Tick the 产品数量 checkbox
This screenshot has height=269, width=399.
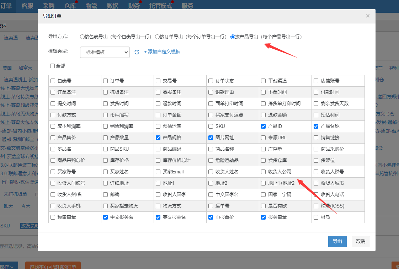[105, 138]
